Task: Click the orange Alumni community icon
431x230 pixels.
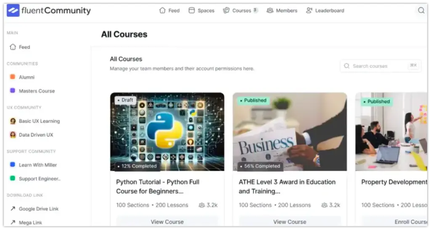Action: 13,77
